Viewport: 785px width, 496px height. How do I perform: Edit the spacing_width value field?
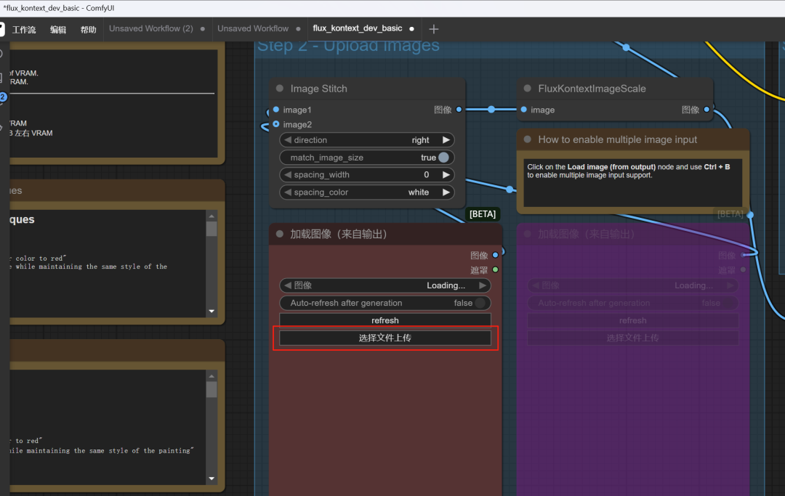366,174
